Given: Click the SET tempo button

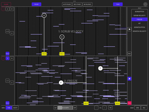Looking at the screenshot, I should [56, 108].
